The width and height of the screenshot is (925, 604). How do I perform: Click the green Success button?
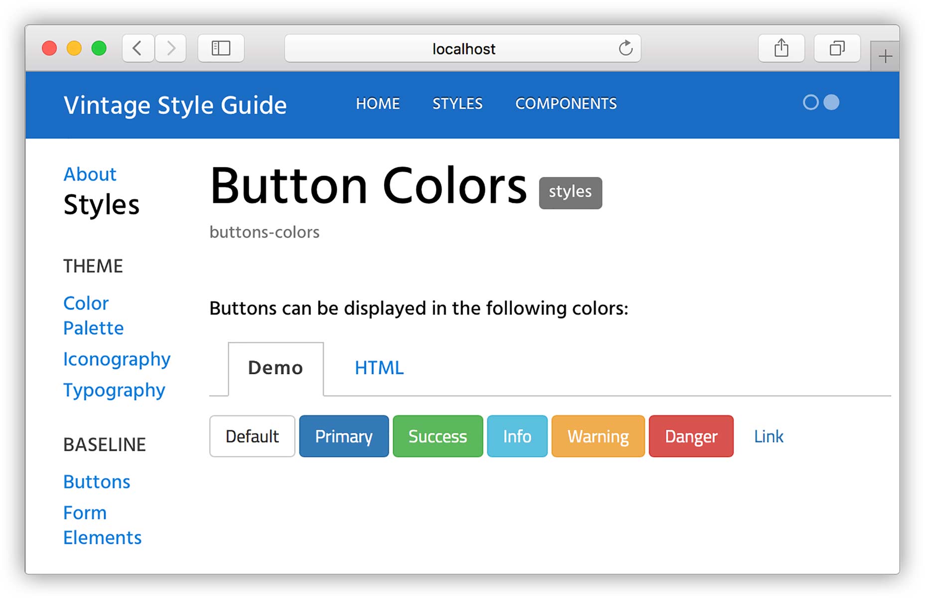pyautogui.click(x=438, y=436)
